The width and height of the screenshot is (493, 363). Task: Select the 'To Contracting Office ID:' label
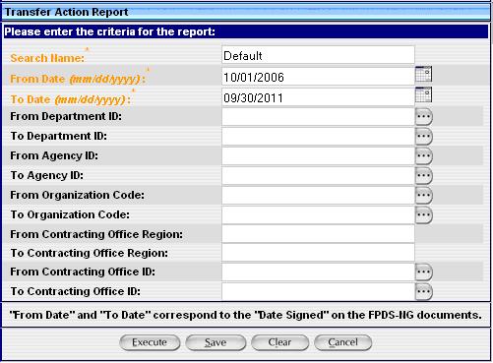point(76,291)
